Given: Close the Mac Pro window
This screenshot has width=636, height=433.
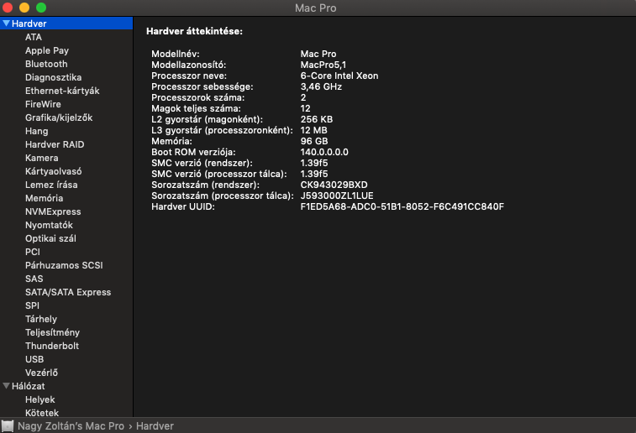Looking at the screenshot, I should coord(8,8).
